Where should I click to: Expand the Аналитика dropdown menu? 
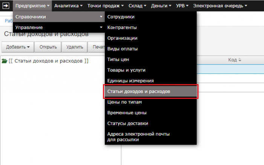click(x=68, y=6)
